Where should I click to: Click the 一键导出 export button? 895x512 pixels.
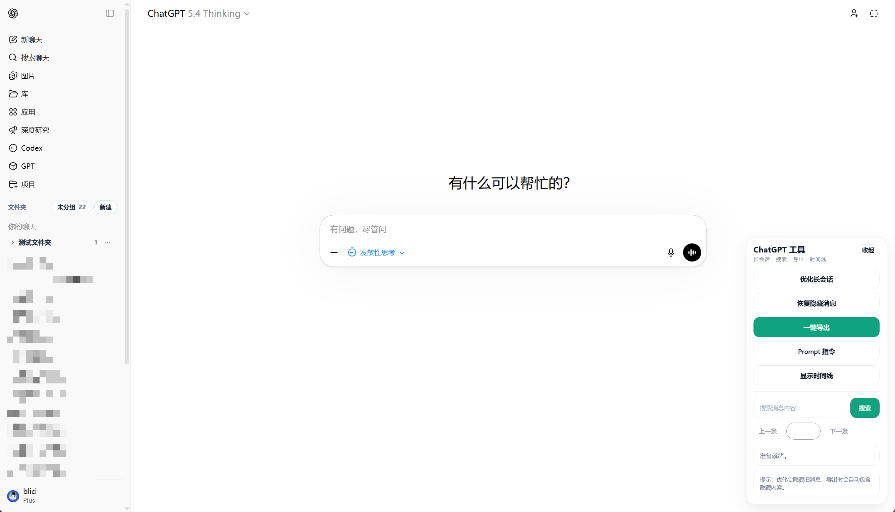pyautogui.click(x=816, y=327)
